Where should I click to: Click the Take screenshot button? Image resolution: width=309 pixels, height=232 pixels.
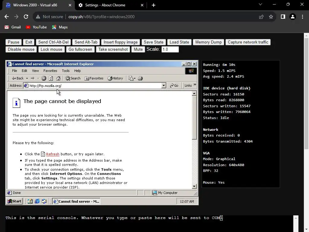coord(113,50)
